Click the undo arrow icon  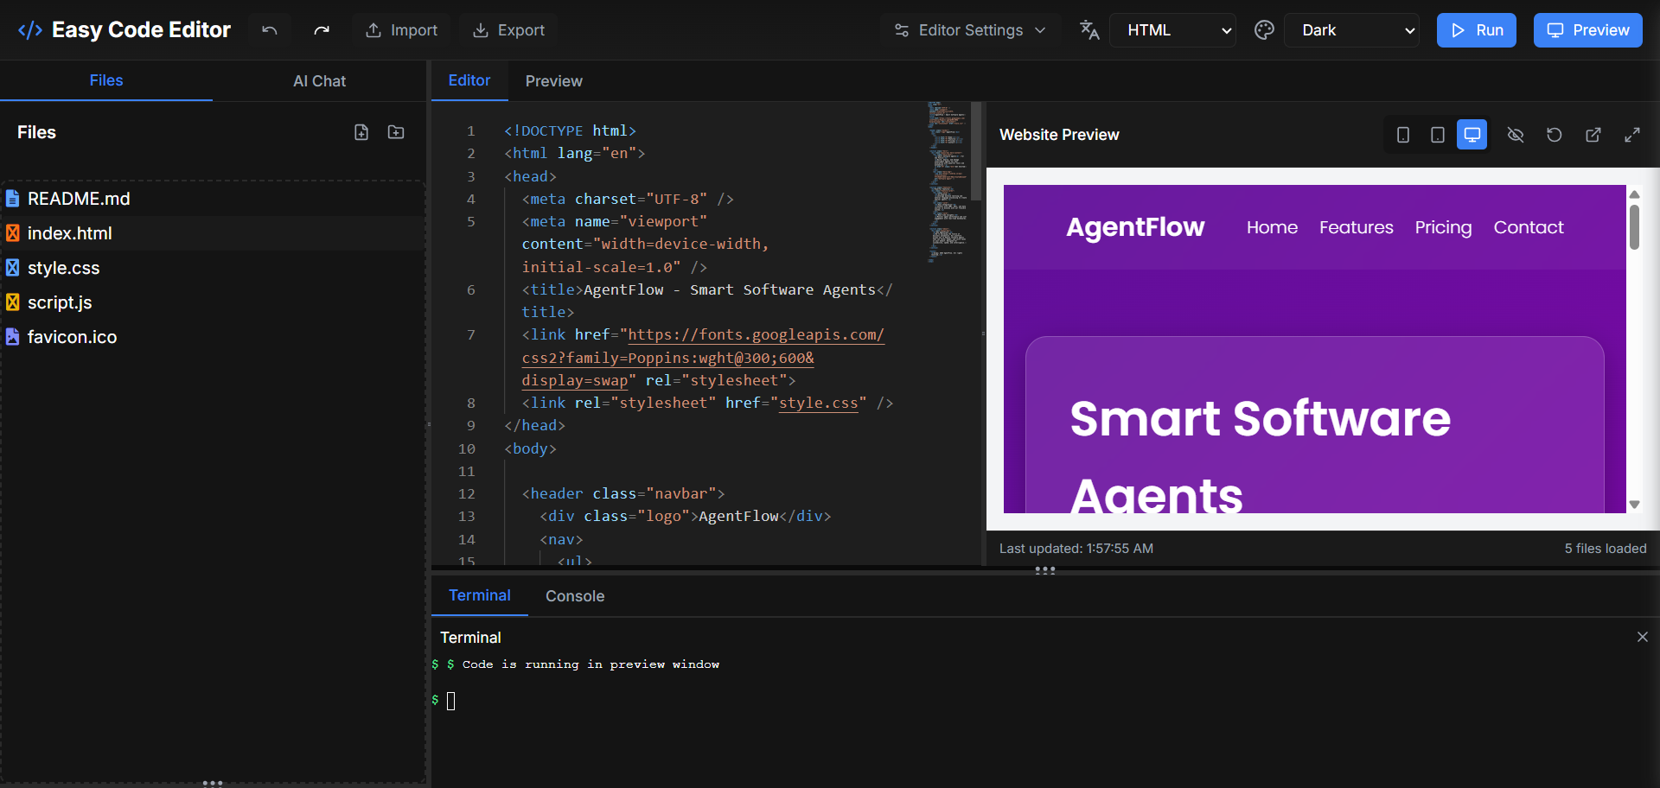click(x=270, y=30)
